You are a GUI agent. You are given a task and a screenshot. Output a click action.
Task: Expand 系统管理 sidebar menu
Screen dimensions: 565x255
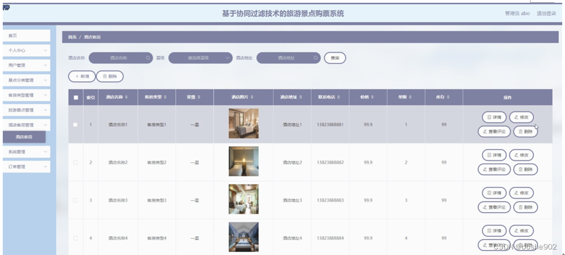tap(26, 152)
